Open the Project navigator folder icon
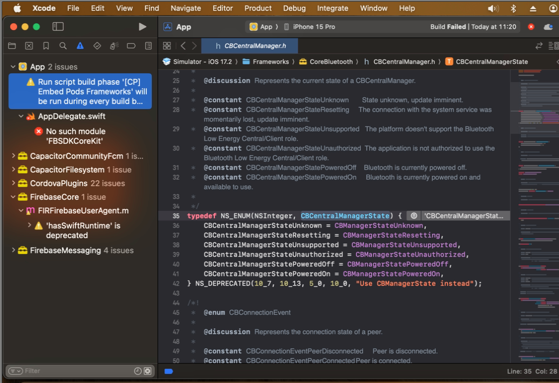This screenshot has width=559, height=383. pos(12,46)
